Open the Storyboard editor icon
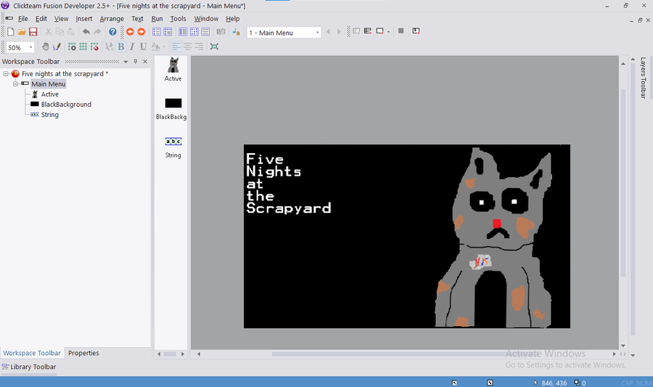 click(x=157, y=32)
